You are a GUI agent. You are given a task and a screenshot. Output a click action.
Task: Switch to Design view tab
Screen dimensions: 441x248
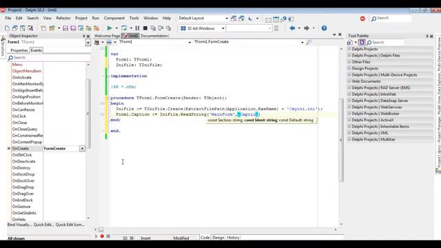pos(218,238)
